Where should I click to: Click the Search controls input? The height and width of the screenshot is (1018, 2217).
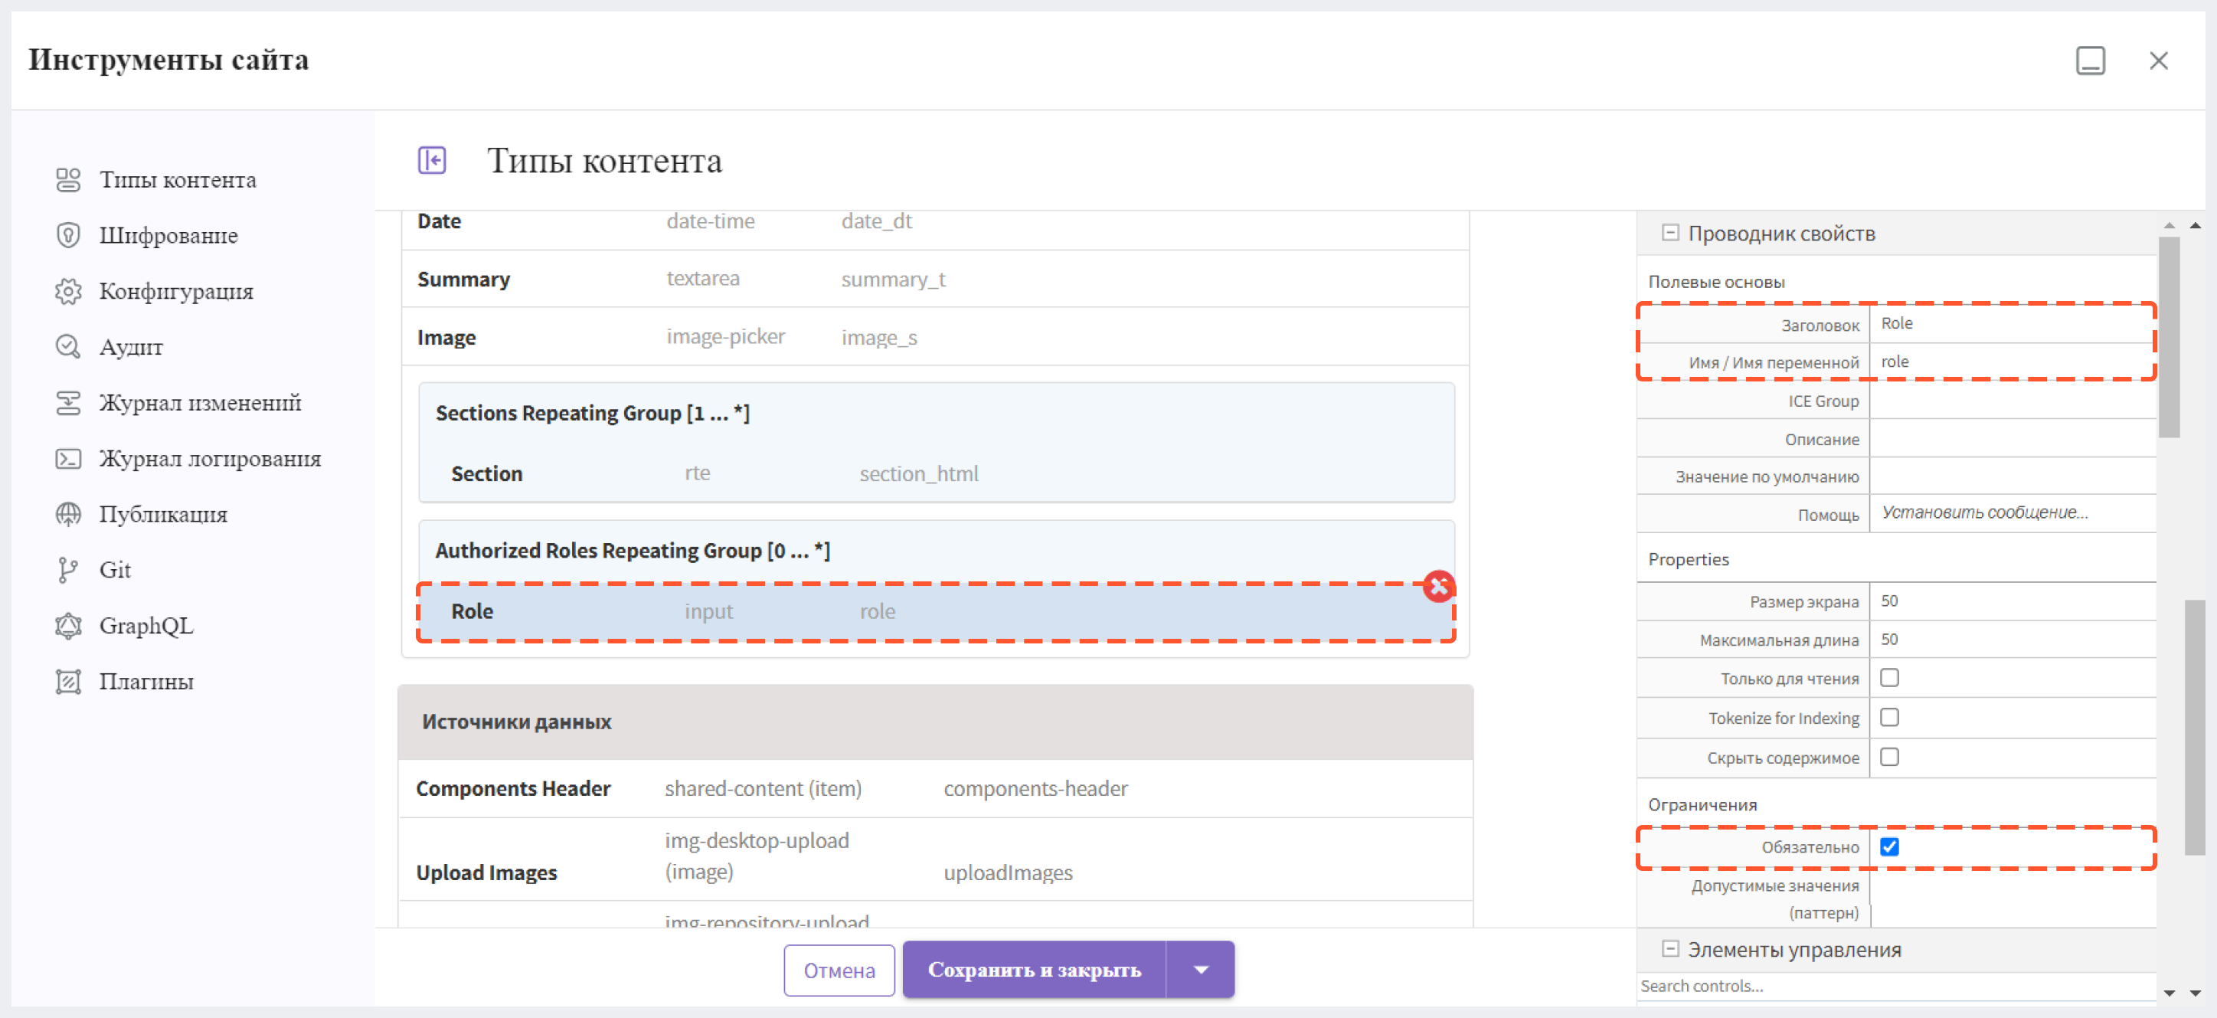(1896, 986)
